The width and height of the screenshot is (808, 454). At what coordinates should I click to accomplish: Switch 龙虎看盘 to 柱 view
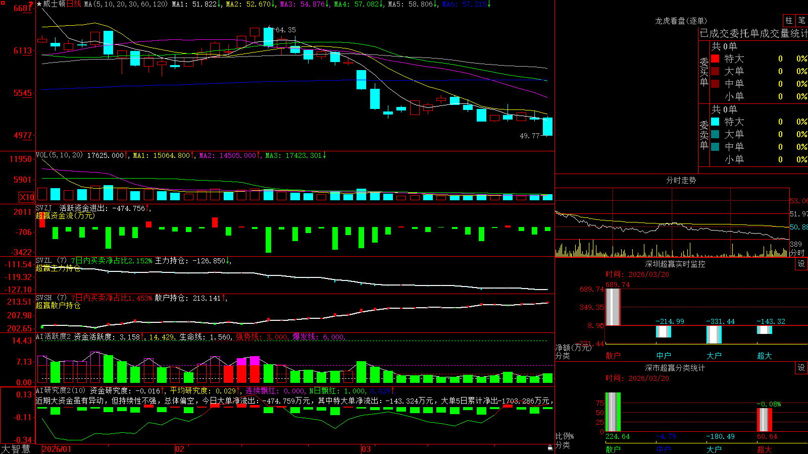[x=789, y=21]
